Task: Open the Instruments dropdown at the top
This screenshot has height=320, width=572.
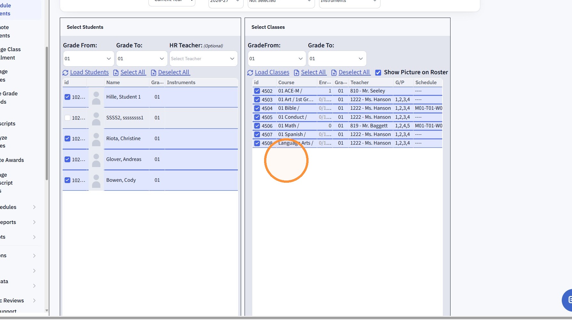Action: point(349,2)
